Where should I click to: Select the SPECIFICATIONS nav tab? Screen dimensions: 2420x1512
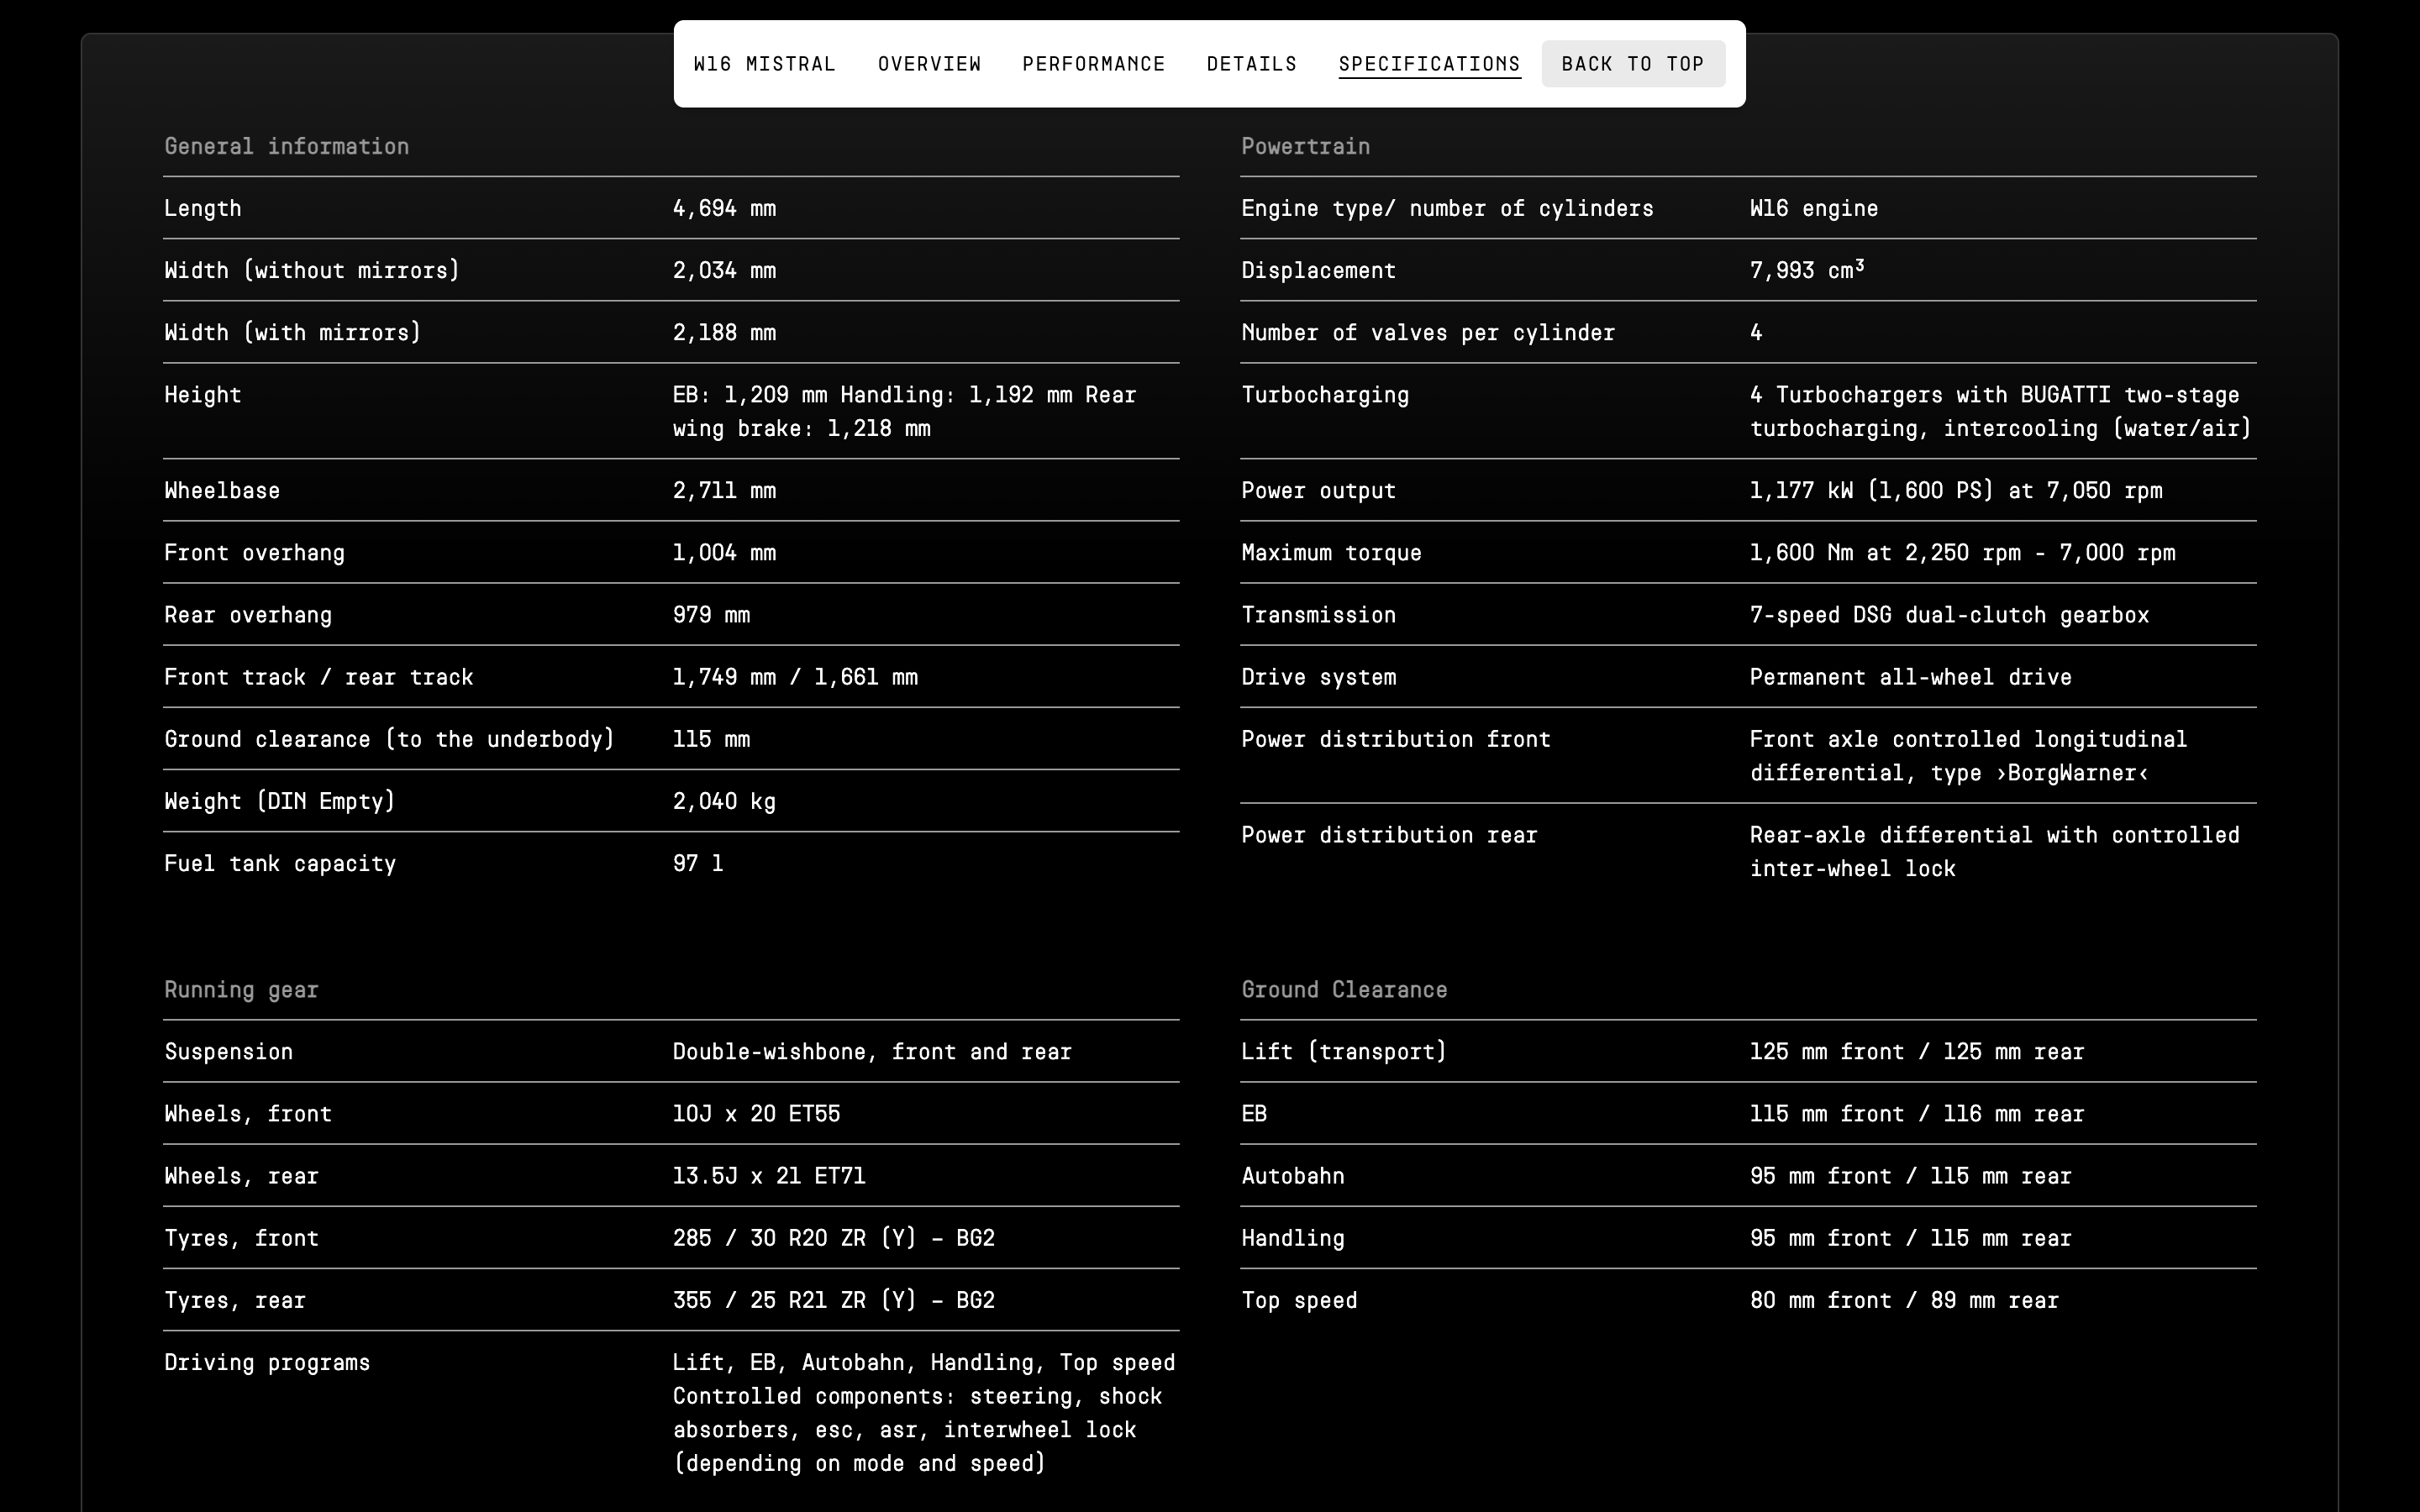1429,64
